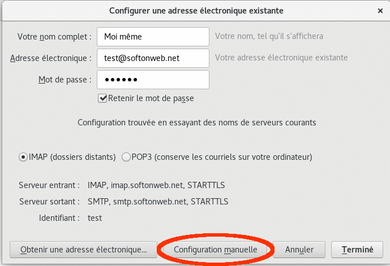Click the Configuration trouvée status message
Image resolution: width=390 pixels, height=266 pixels.
point(197,122)
